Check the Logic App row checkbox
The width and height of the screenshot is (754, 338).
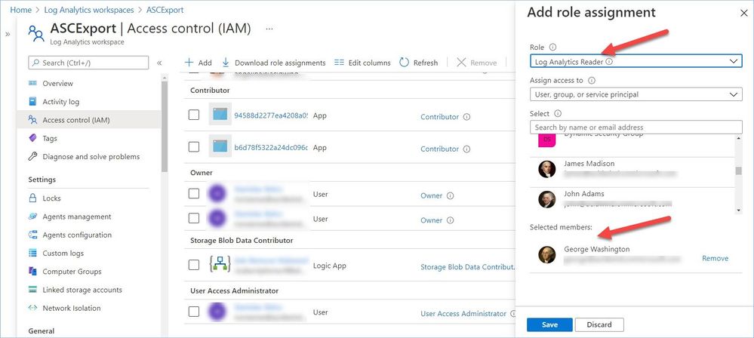(x=194, y=264)
